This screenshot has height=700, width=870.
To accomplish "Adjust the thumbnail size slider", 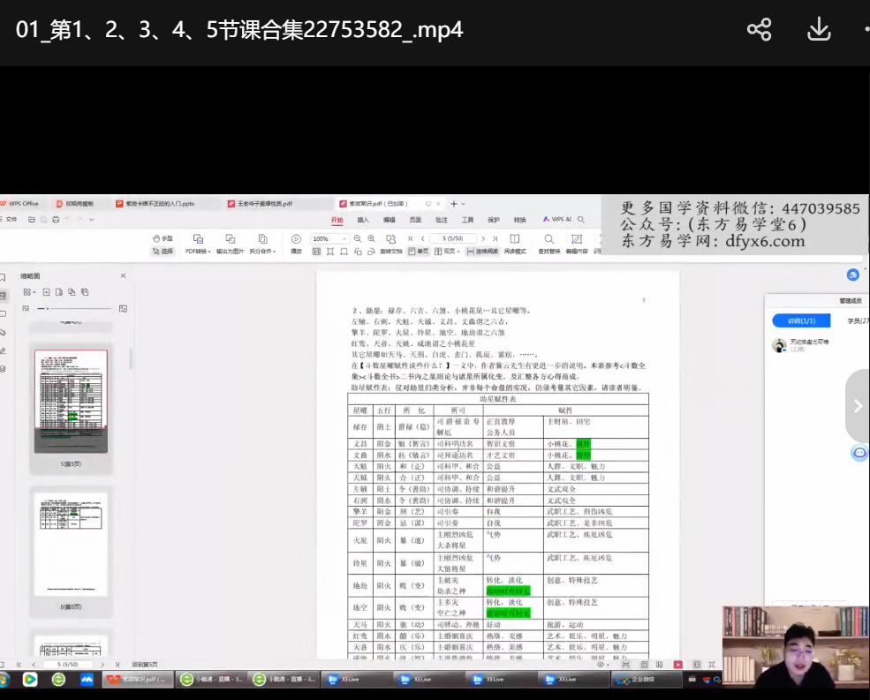I will 49,308.
